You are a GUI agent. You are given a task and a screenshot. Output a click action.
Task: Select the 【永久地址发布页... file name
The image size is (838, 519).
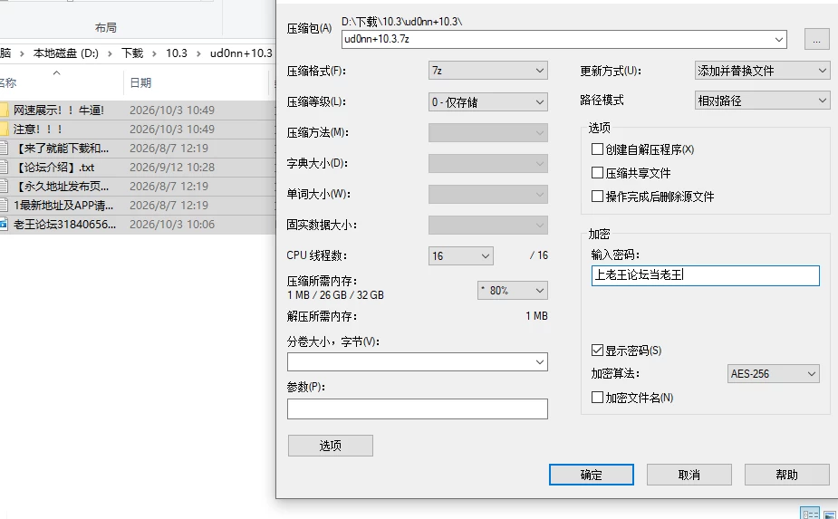pos(62,186)
